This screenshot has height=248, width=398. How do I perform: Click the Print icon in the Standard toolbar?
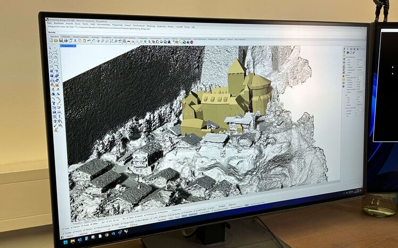pyautogui.click(x=66, y=41)
